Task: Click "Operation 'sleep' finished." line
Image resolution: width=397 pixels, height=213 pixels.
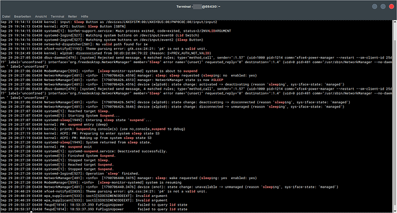Action: pos(70,173)
